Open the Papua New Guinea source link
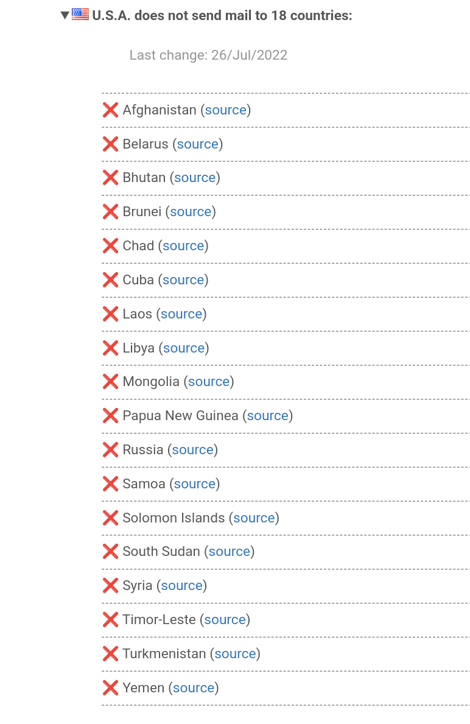This screenshot has height=724, width=470. pyautogui.click(x=268, y=416)
